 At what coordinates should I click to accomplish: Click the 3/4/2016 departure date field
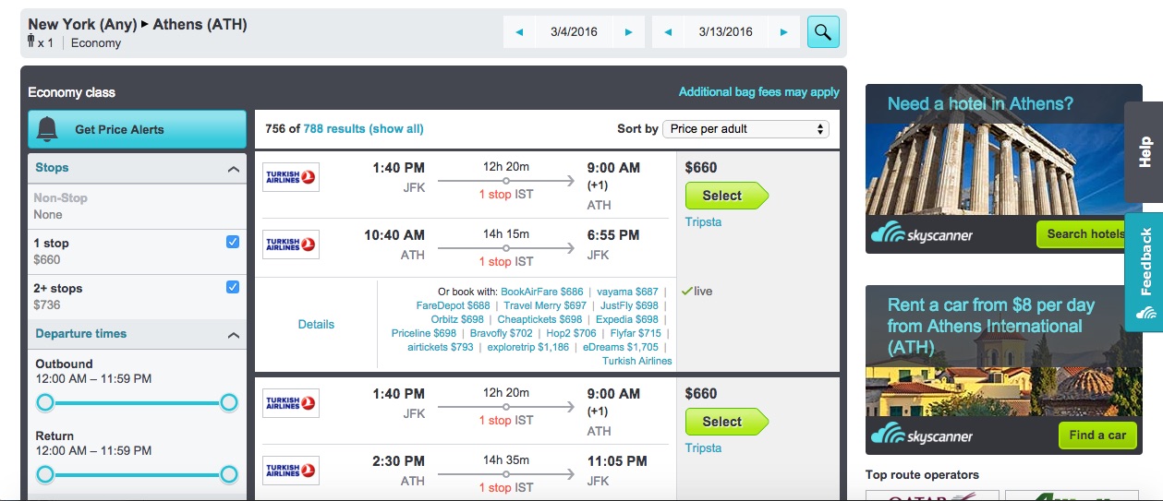coord(574,32)
